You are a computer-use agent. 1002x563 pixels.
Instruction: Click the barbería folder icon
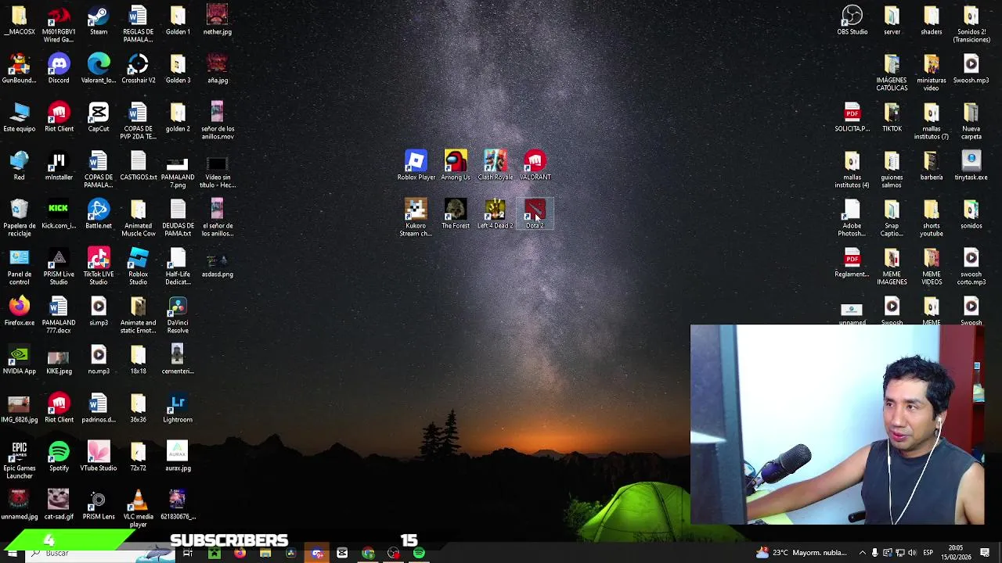coord(932,166)
